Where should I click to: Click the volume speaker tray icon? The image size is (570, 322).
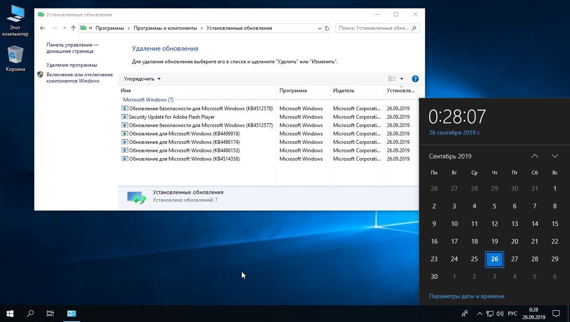[x=500, y=314]
